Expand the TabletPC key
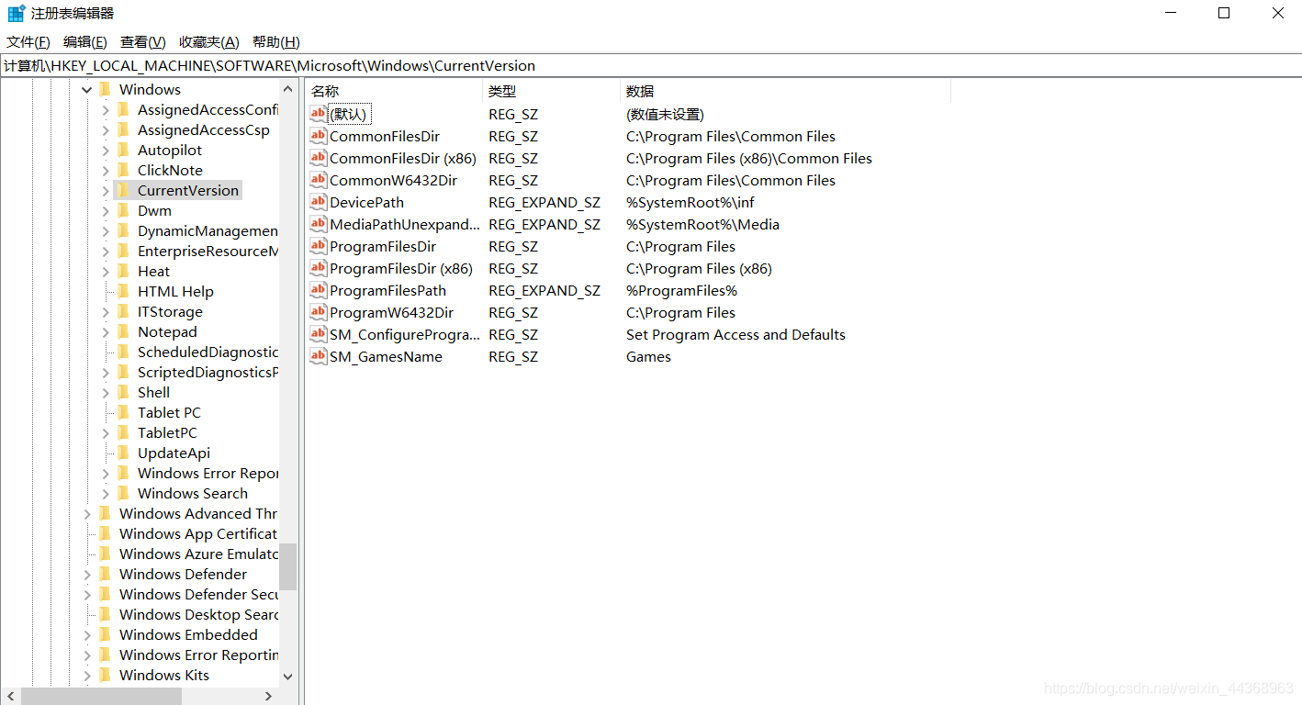1302x705 pixels. pos(106,432)
